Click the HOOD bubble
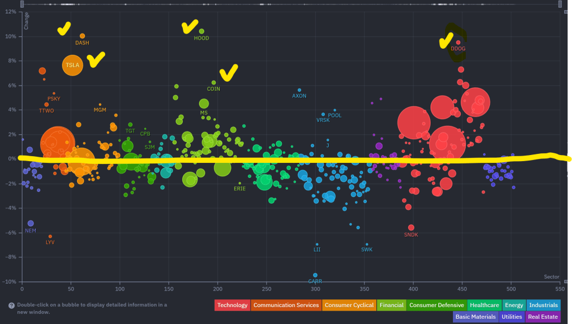The width and height of the screenshot is (572, 324). coord(202,31)
